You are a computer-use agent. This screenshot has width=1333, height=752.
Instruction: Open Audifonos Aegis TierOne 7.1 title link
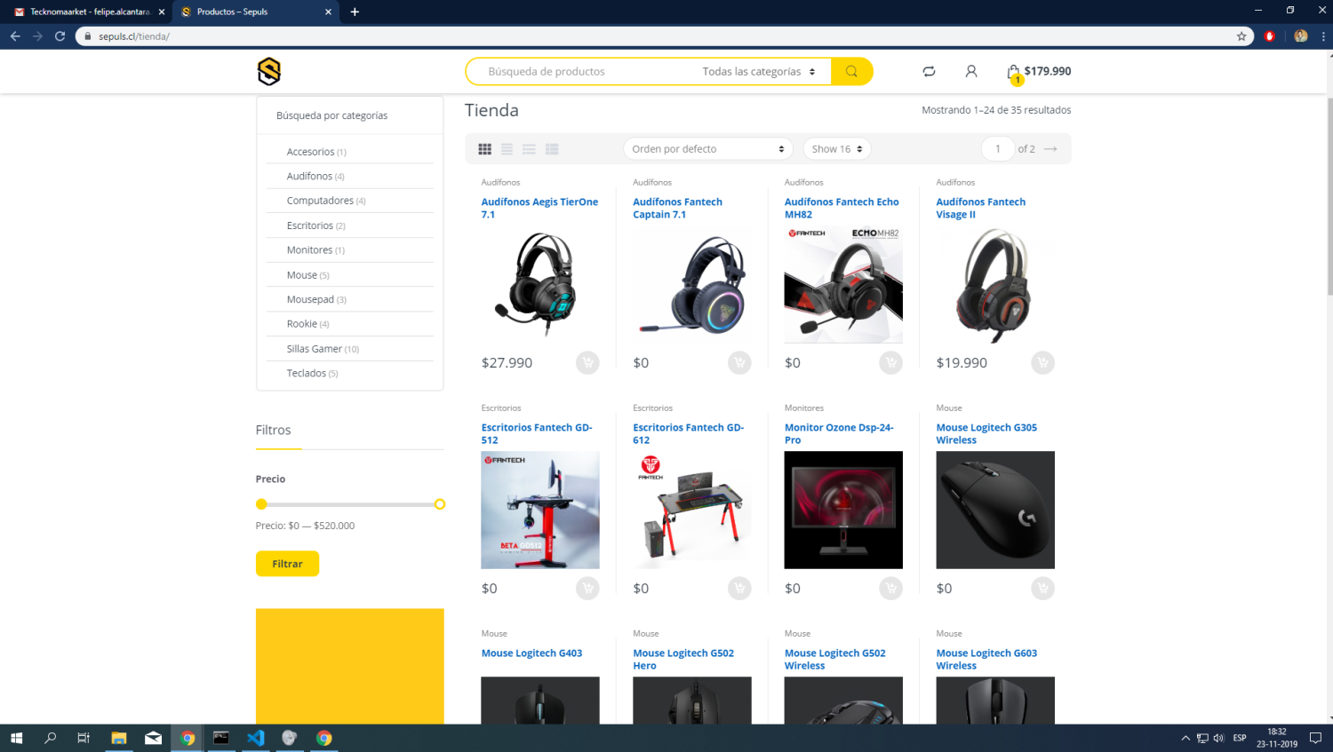[539, 208]
